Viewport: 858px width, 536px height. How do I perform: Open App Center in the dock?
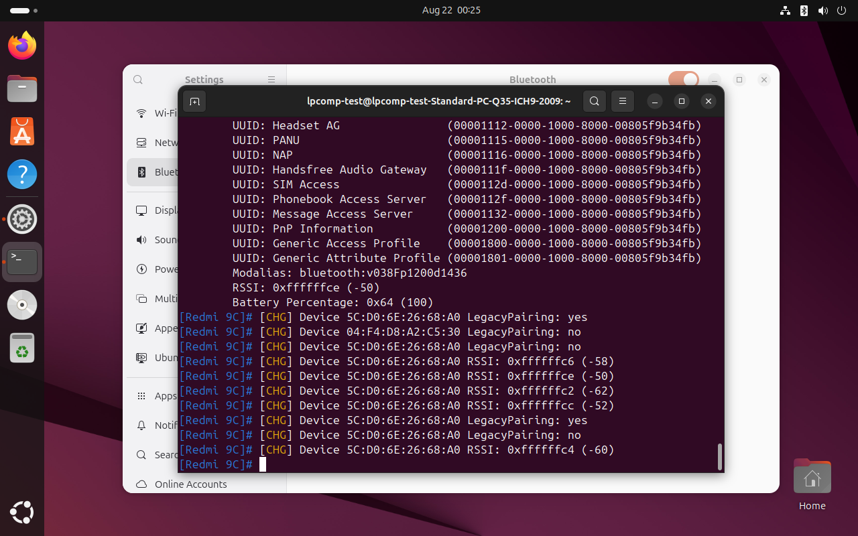point(22,131)
